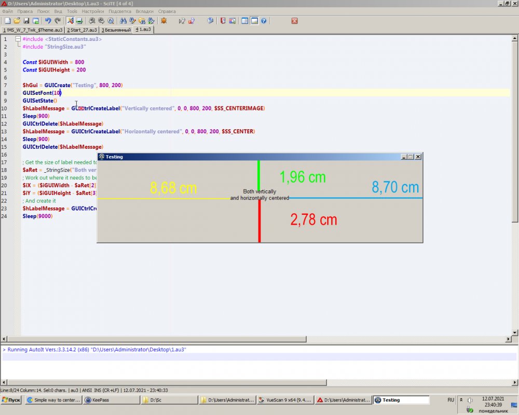Create a new file via toolbar icon
Viewport: 519px width, 415px height.
(8, 21)
